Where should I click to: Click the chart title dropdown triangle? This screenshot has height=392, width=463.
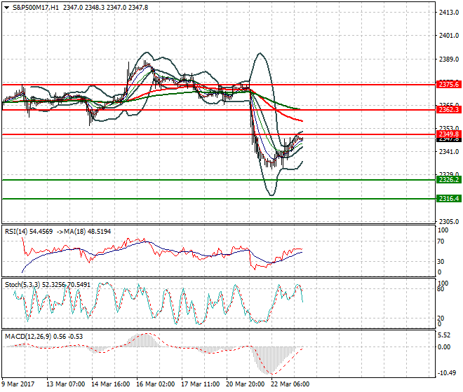pos(6,8)
